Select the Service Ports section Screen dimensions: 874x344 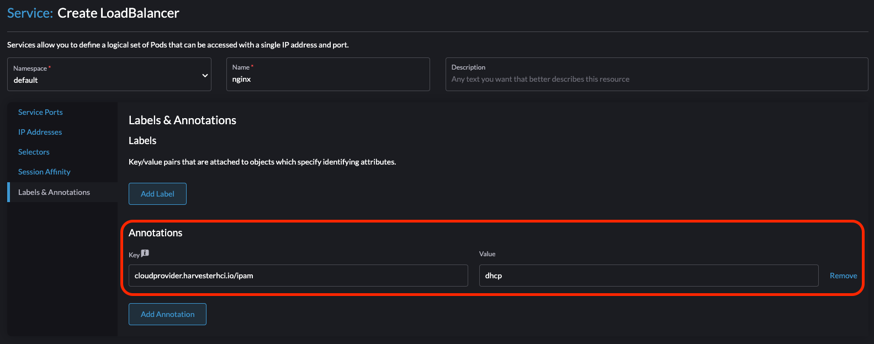tap(40, 112)
